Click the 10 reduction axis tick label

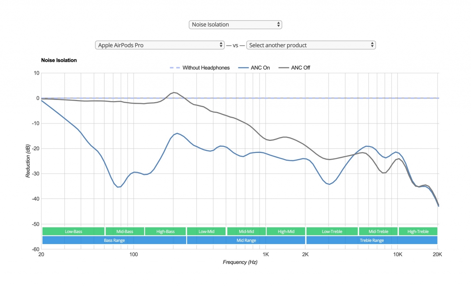[x=36, y=73]
